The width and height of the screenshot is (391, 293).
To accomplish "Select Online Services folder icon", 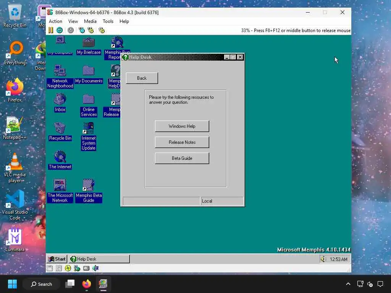I will coord(89,105).
